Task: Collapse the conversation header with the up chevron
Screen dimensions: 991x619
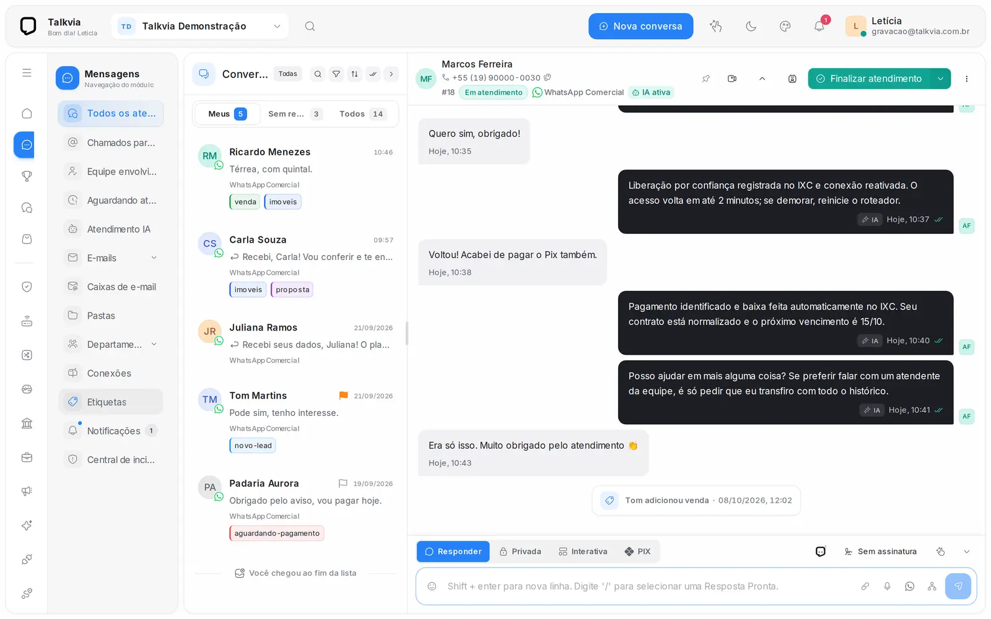Action: [762, 79]
